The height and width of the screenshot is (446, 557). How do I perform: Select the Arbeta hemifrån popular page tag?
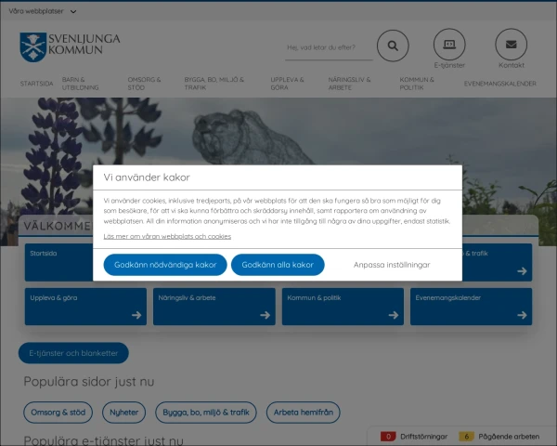pyautogui.click(x=304, y=413)
